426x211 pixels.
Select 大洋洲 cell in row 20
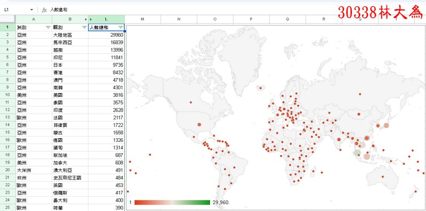pos(34,170)
